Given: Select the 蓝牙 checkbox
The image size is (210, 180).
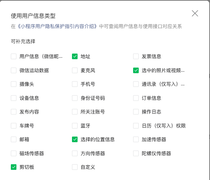Looking at the screenshot, I should pos(75,126).
